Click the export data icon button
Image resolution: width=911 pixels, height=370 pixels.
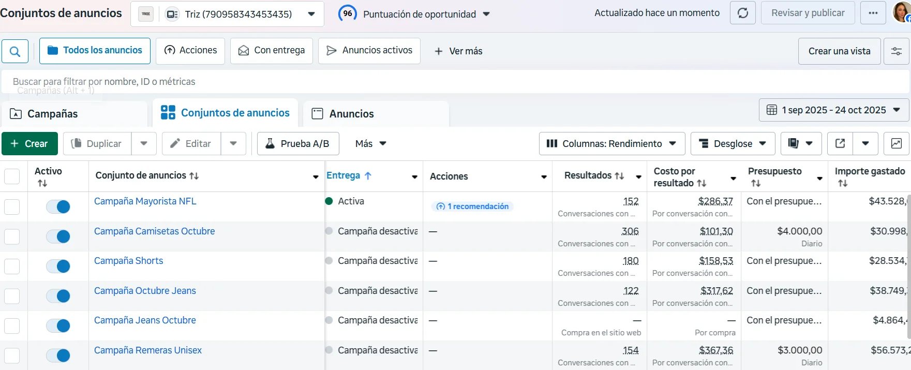point(840,143)
